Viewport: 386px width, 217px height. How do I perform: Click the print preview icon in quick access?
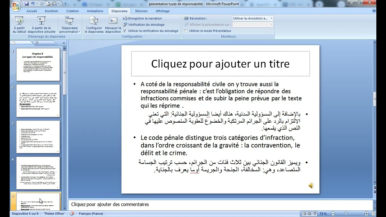[49, 4]
